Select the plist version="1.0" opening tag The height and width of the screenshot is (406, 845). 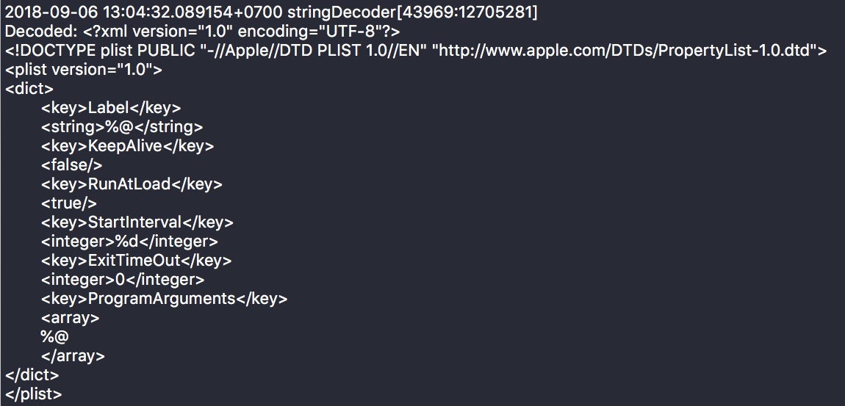(x=83, y=70)
